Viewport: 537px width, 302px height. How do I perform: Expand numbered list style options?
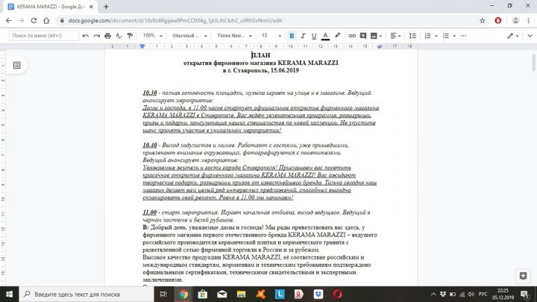click(436, 36)
